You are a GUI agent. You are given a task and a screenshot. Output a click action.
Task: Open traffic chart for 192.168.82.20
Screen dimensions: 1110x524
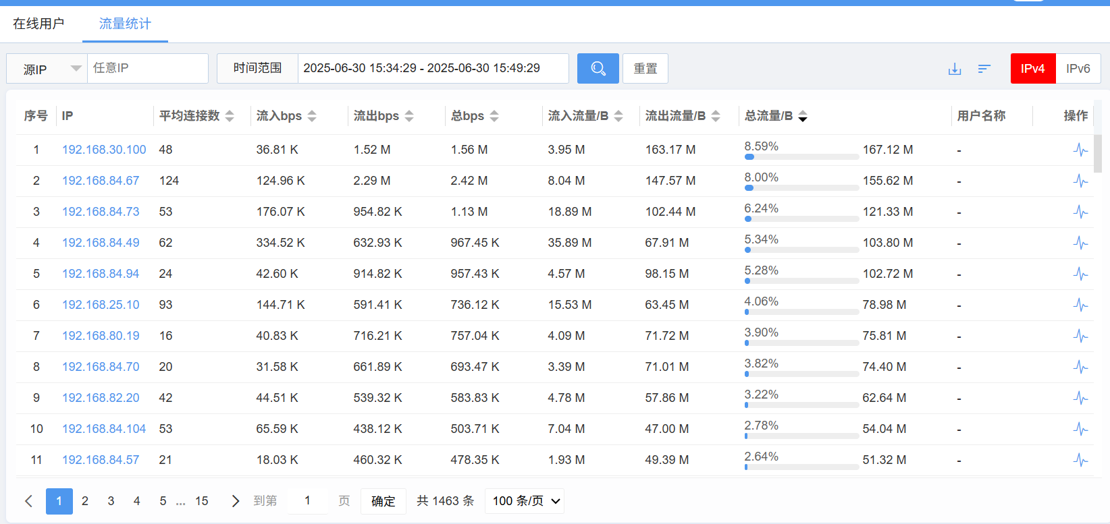coord(1080,398)
